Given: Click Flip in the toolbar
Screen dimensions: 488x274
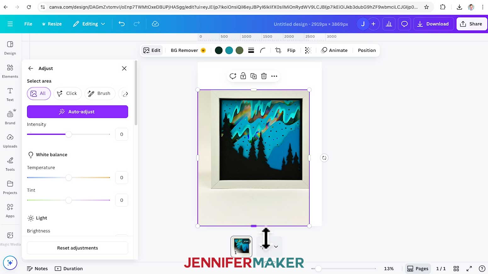Looking at the screenshot, I should coord(291,50).
